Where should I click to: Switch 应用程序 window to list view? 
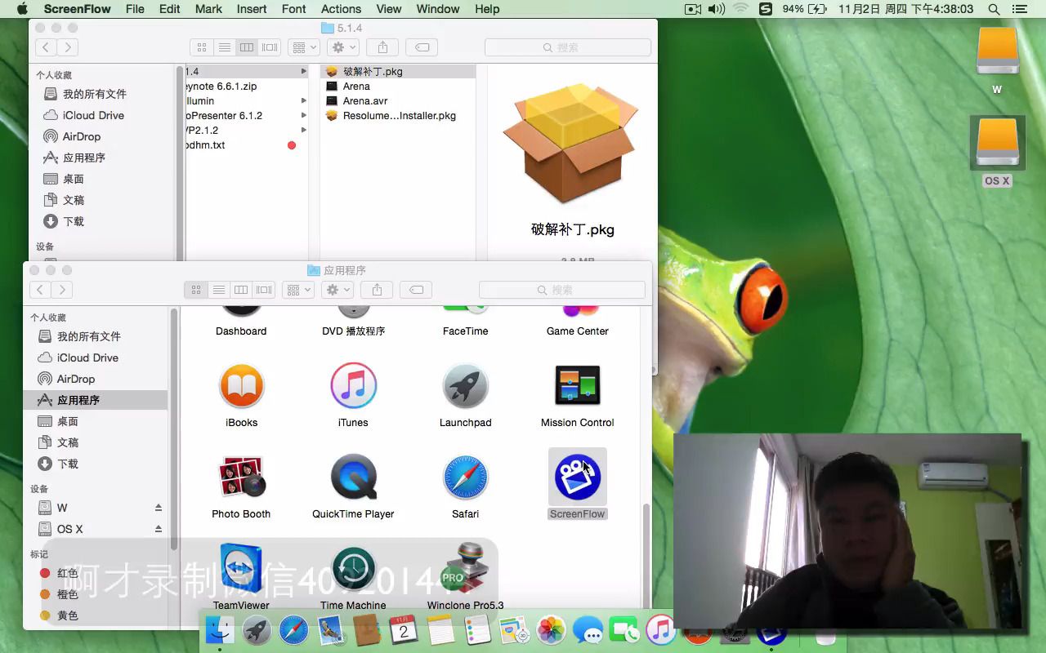coord(218,290)
